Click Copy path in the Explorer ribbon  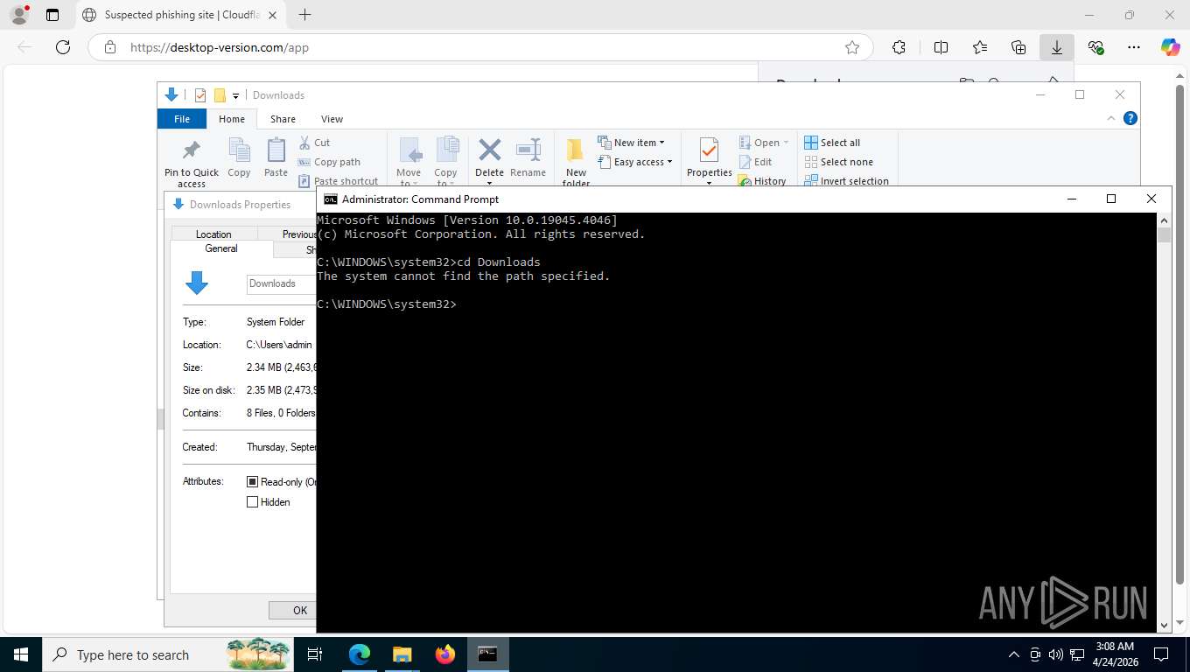tap(329, 162)
